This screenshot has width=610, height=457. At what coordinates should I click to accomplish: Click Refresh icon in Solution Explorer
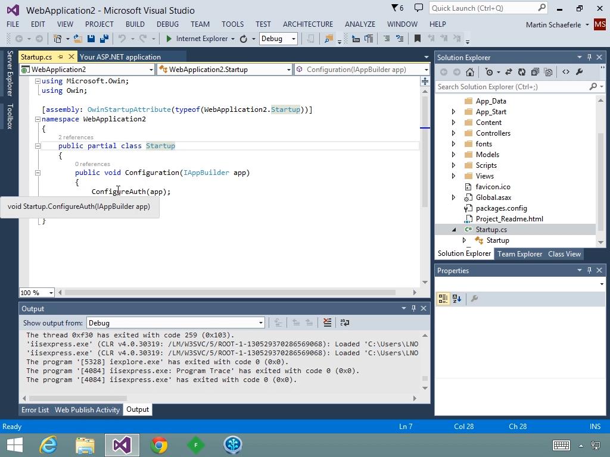pyautogui.click(x=522, y=72)
